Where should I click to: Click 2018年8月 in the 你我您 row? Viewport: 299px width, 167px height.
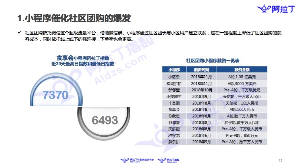coord(202,116)
